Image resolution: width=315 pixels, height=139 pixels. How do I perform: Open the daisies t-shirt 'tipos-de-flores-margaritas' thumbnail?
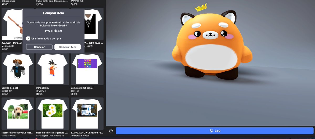click(52, 114)
